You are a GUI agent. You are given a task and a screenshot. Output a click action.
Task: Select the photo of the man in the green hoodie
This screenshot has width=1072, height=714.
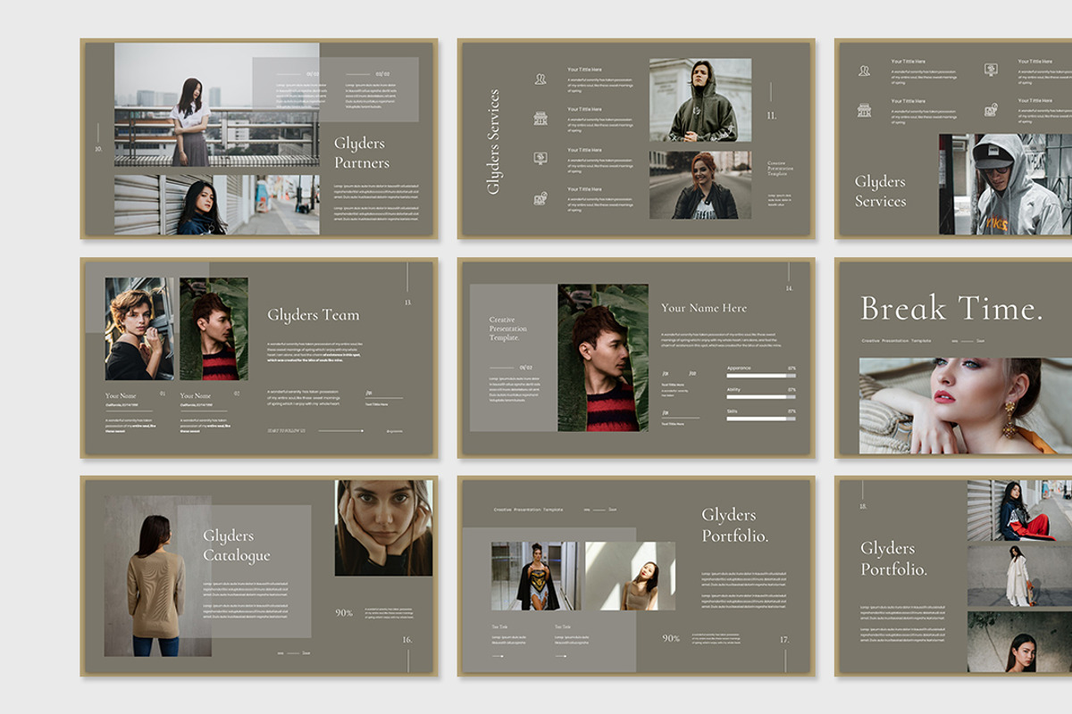point(700,100)
